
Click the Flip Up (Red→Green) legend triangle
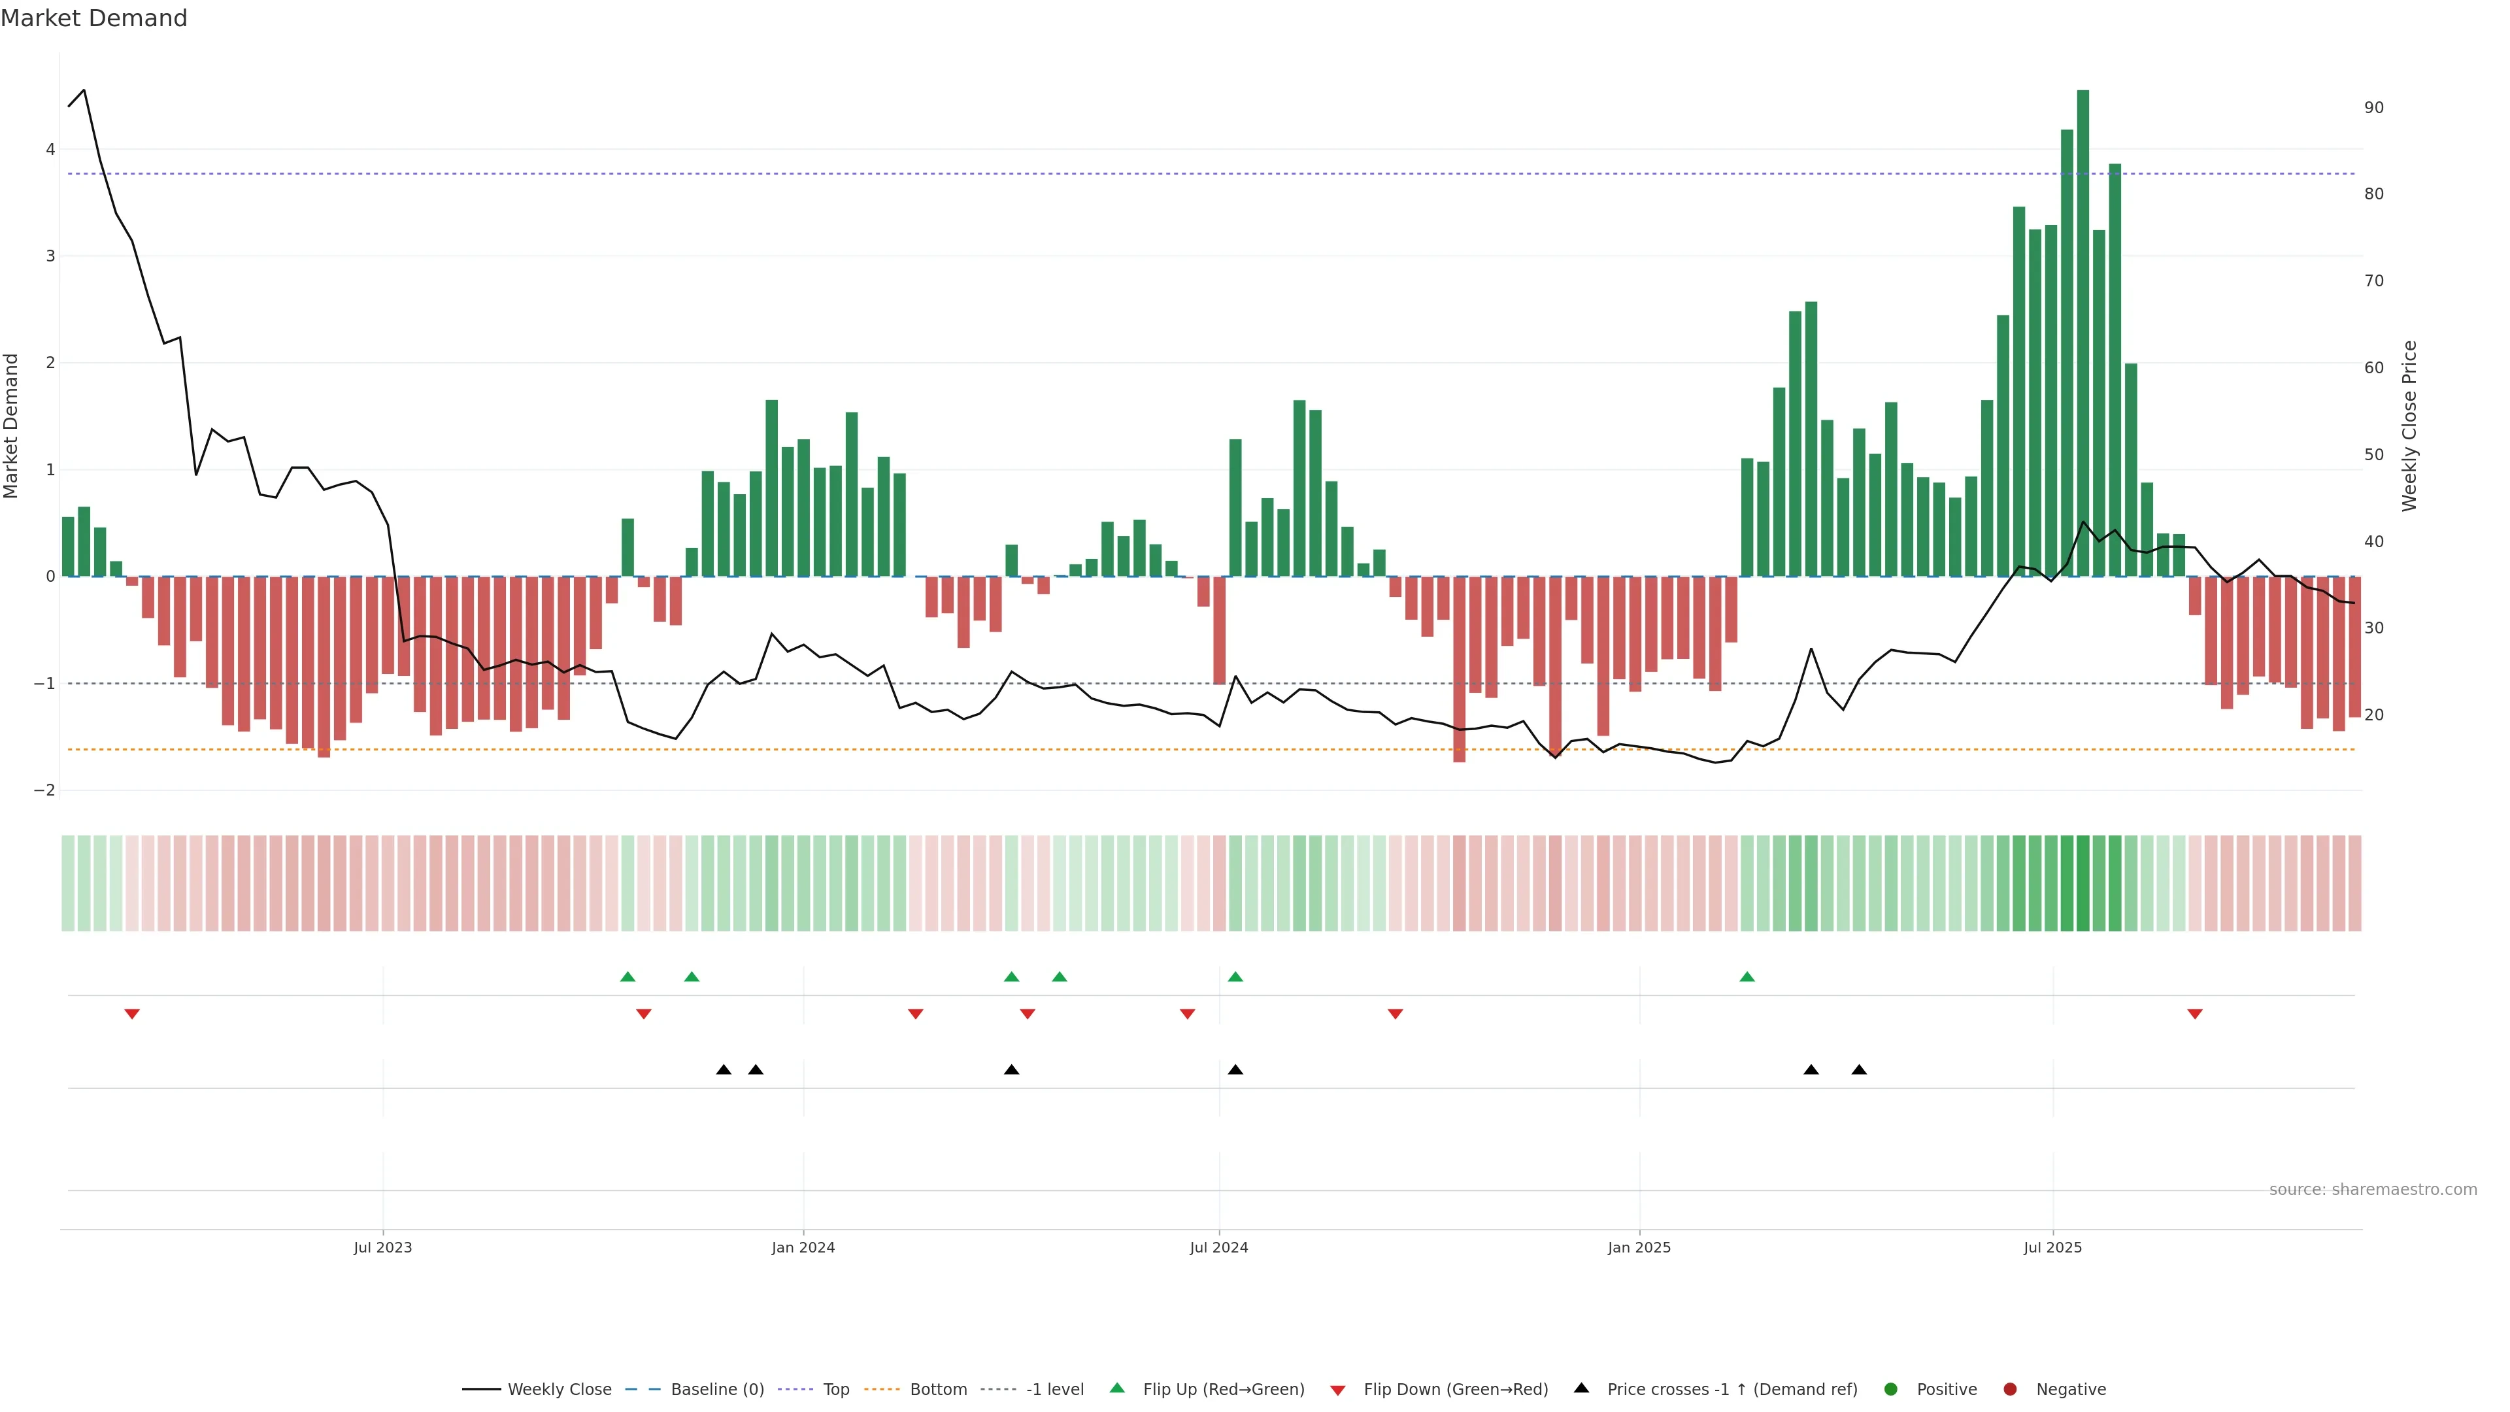1118,1388
